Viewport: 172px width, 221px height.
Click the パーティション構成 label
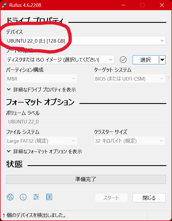[x=25, y=70]
